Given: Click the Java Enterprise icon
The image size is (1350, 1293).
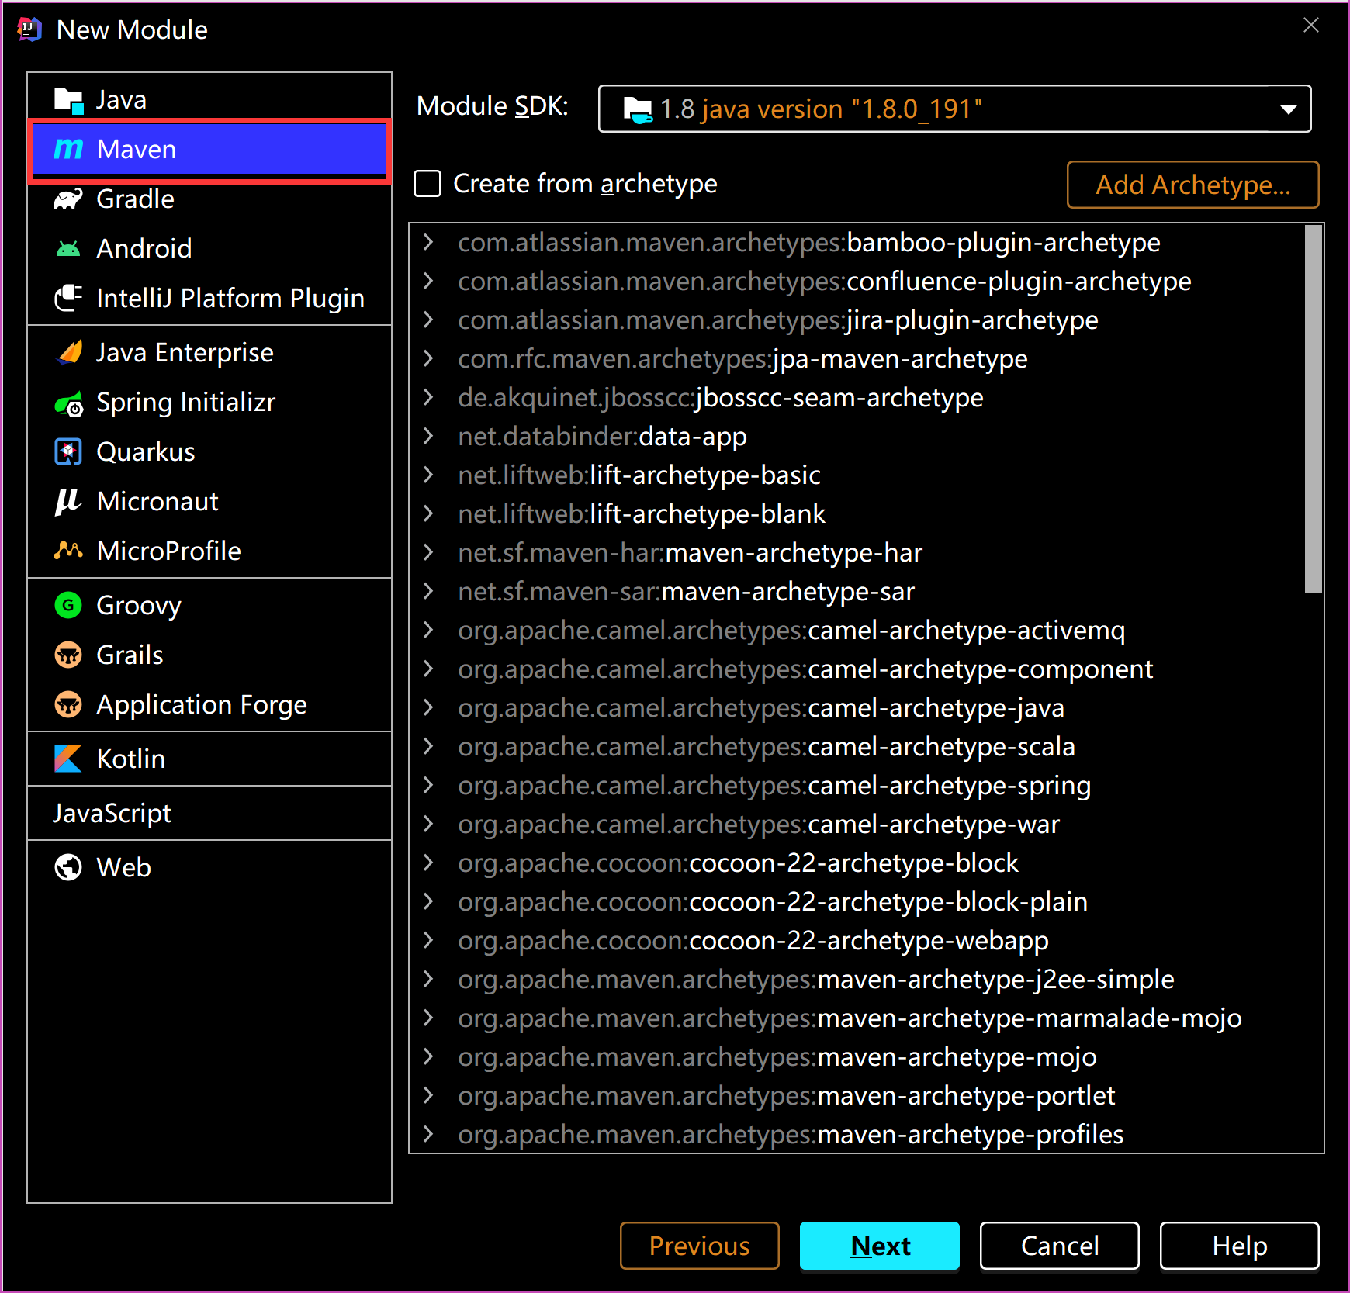Looking at the screenshot, I should (68, 353).
